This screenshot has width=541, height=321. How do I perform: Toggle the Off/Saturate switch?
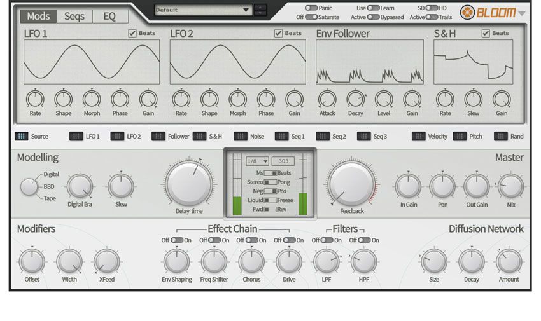311,17
